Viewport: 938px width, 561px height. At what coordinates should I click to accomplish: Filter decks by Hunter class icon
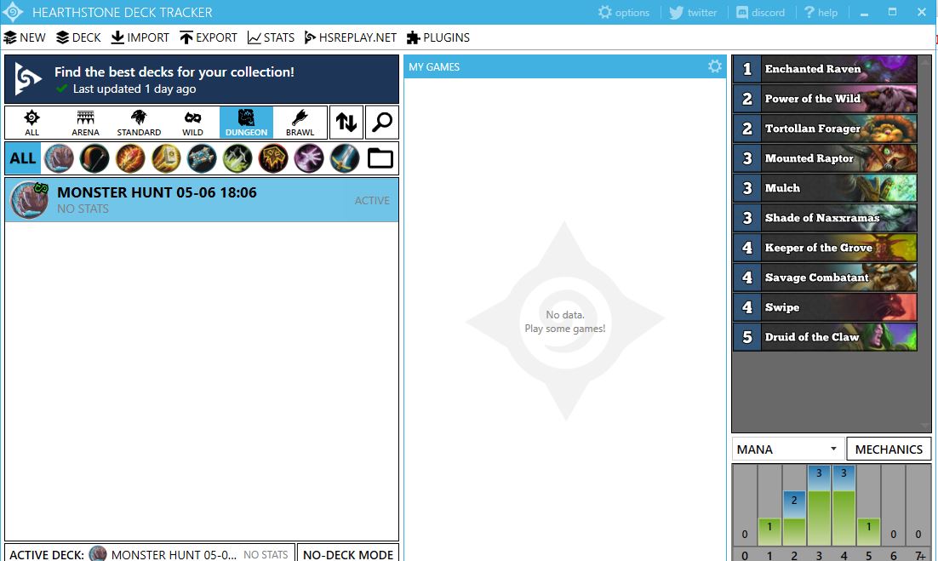94,158
